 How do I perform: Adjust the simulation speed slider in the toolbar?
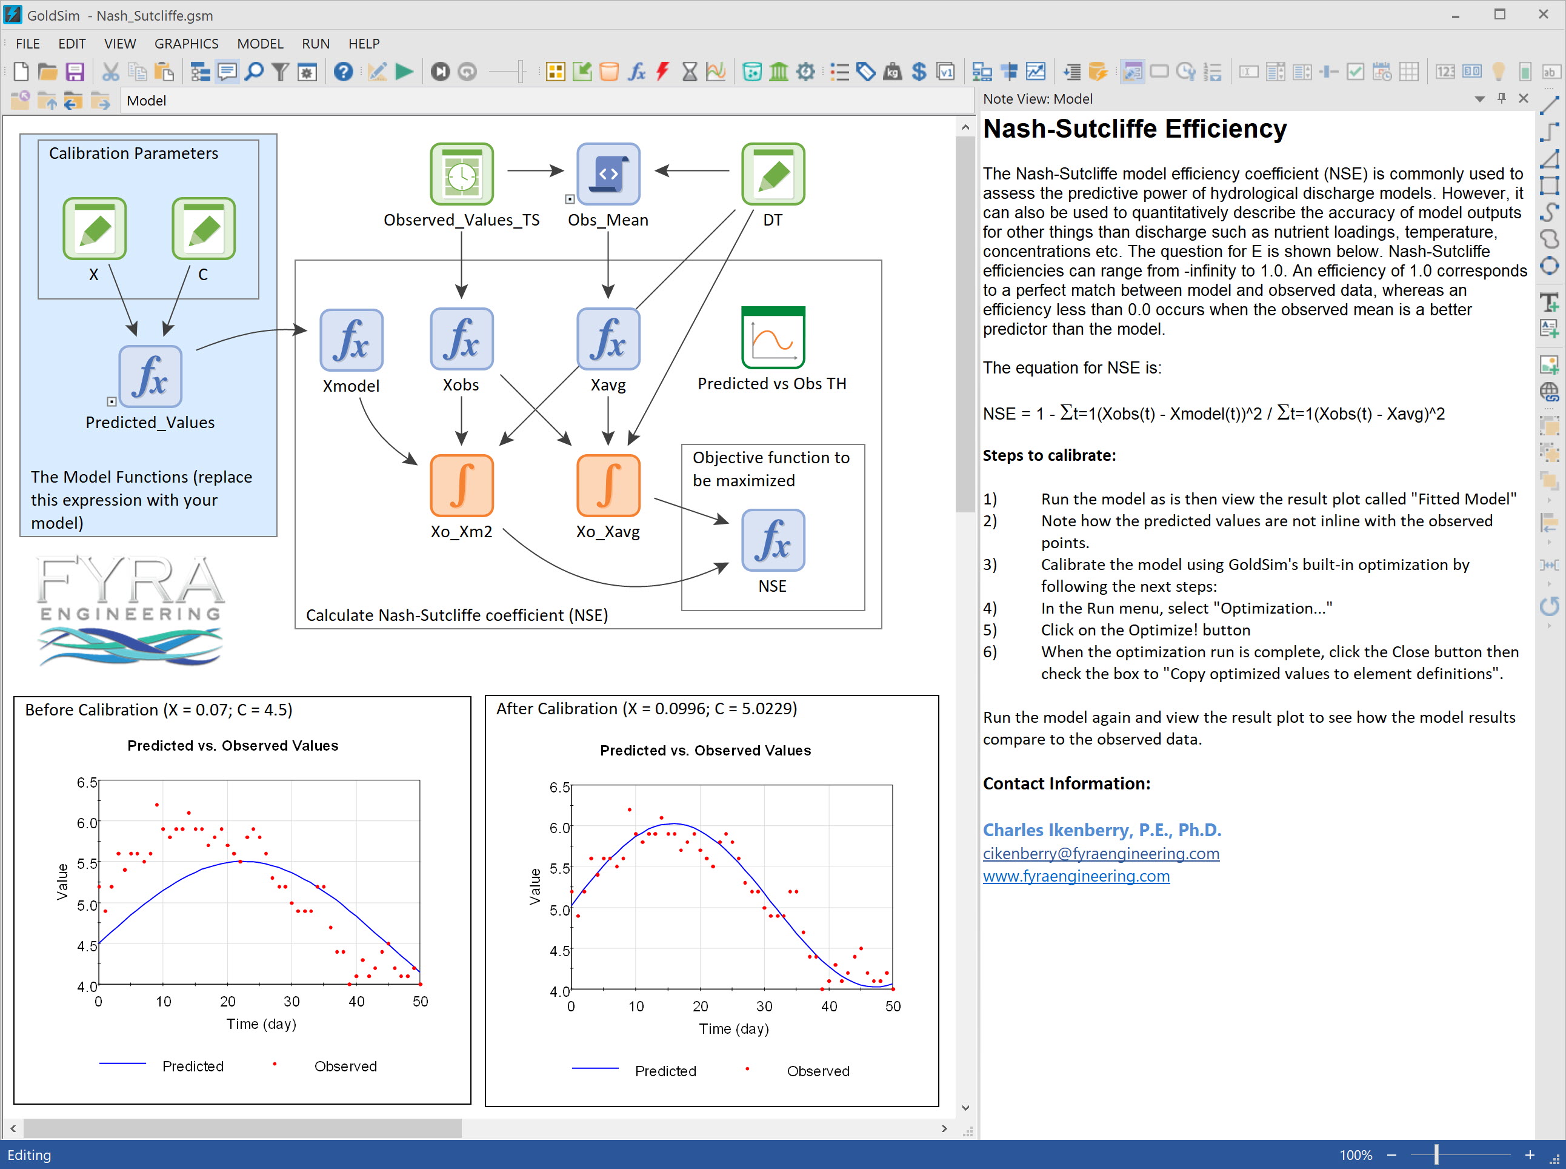[521, 72]
